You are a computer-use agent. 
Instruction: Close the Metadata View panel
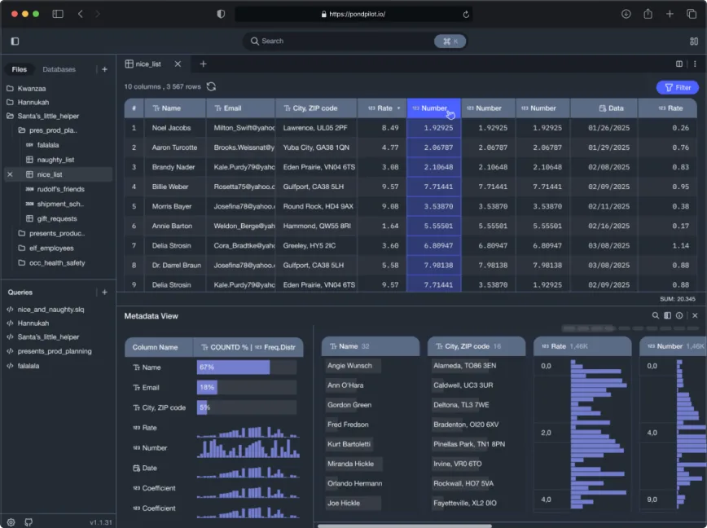pyautogui.click(x=695, y=315)
